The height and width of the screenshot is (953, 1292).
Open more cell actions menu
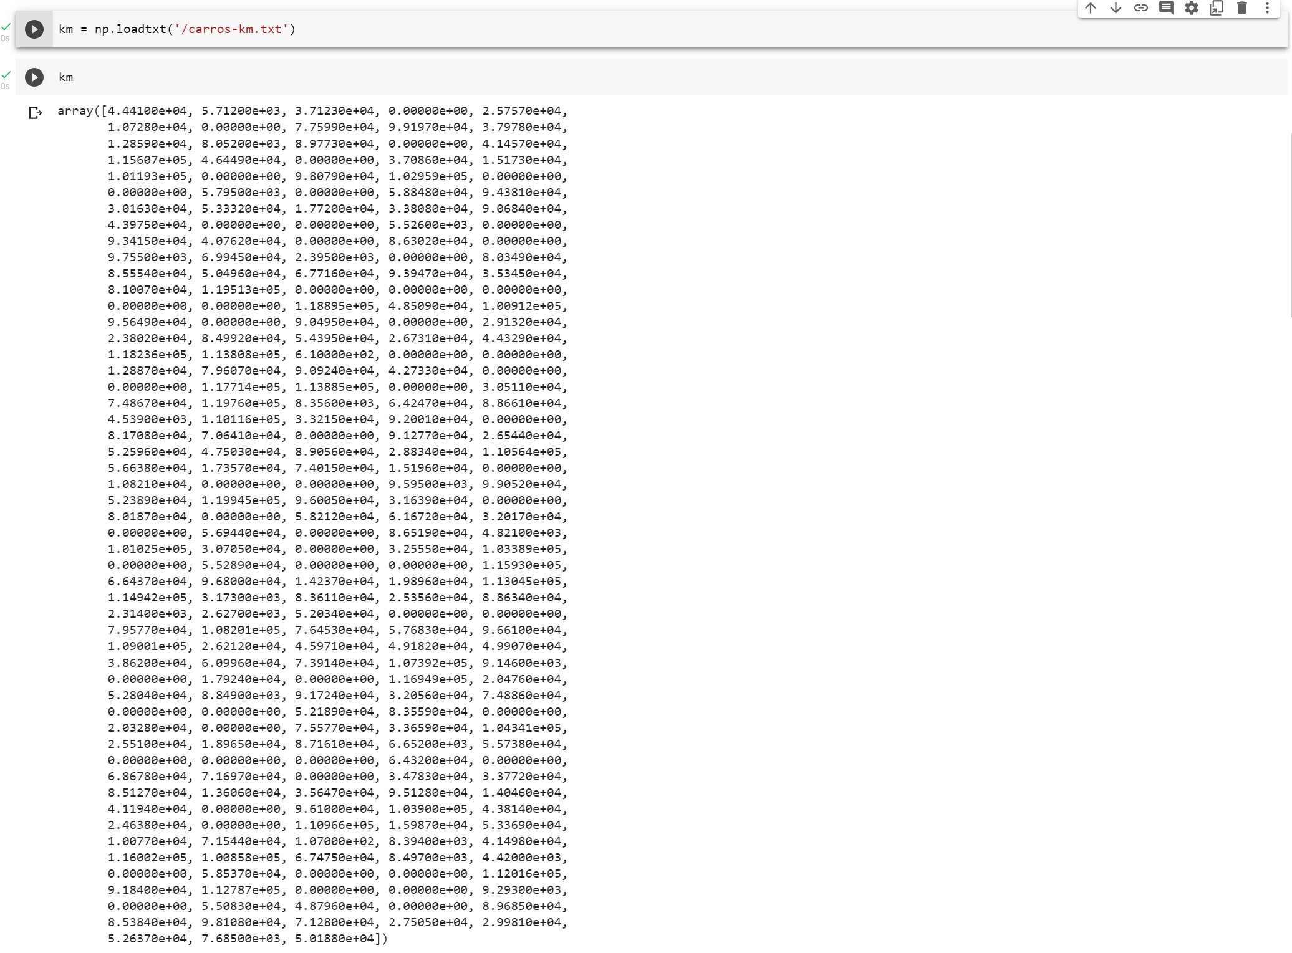[1266, 8]
